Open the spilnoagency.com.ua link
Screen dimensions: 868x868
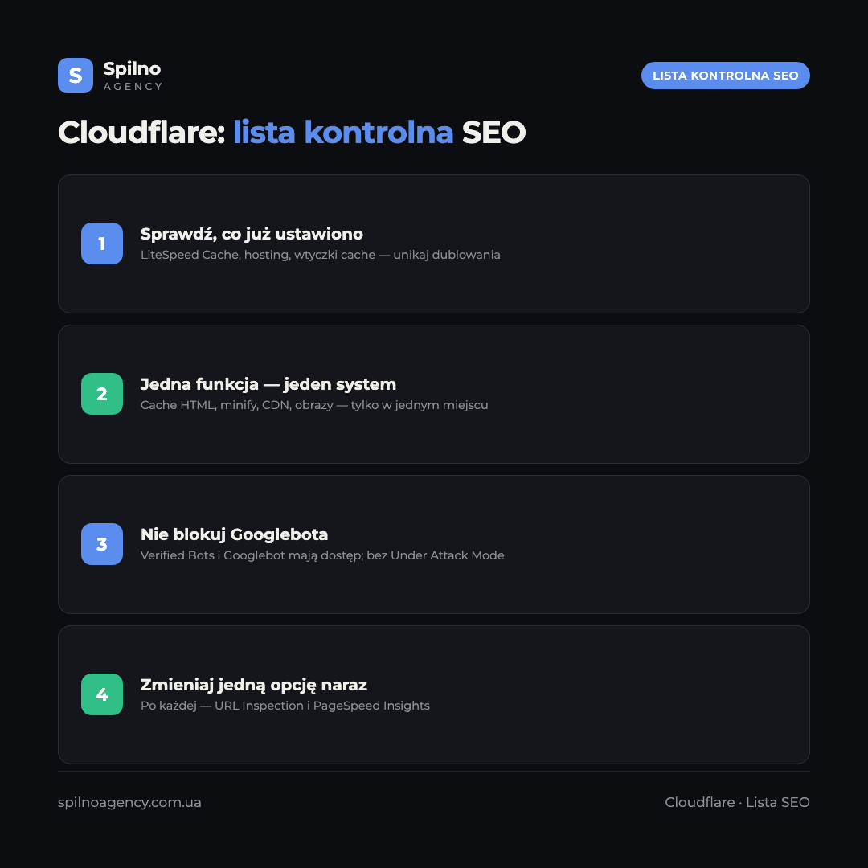129,802
